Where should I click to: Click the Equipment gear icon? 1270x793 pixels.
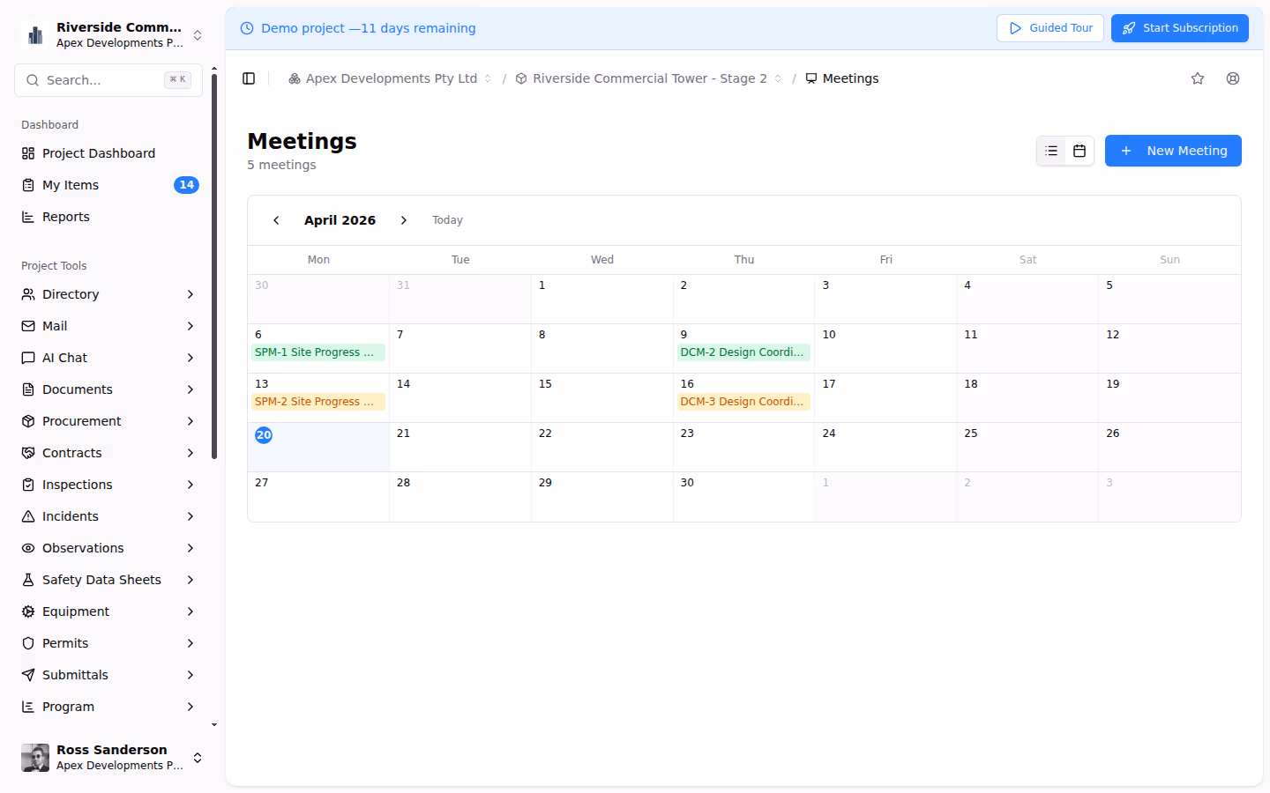tap(27, 611)
